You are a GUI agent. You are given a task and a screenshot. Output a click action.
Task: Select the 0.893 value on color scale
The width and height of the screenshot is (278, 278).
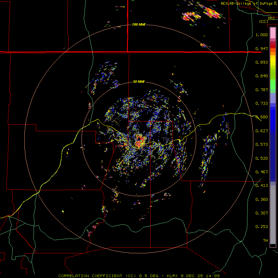[262, 62]
